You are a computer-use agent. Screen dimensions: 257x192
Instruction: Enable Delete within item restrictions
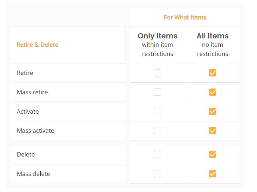pos(157,154)
